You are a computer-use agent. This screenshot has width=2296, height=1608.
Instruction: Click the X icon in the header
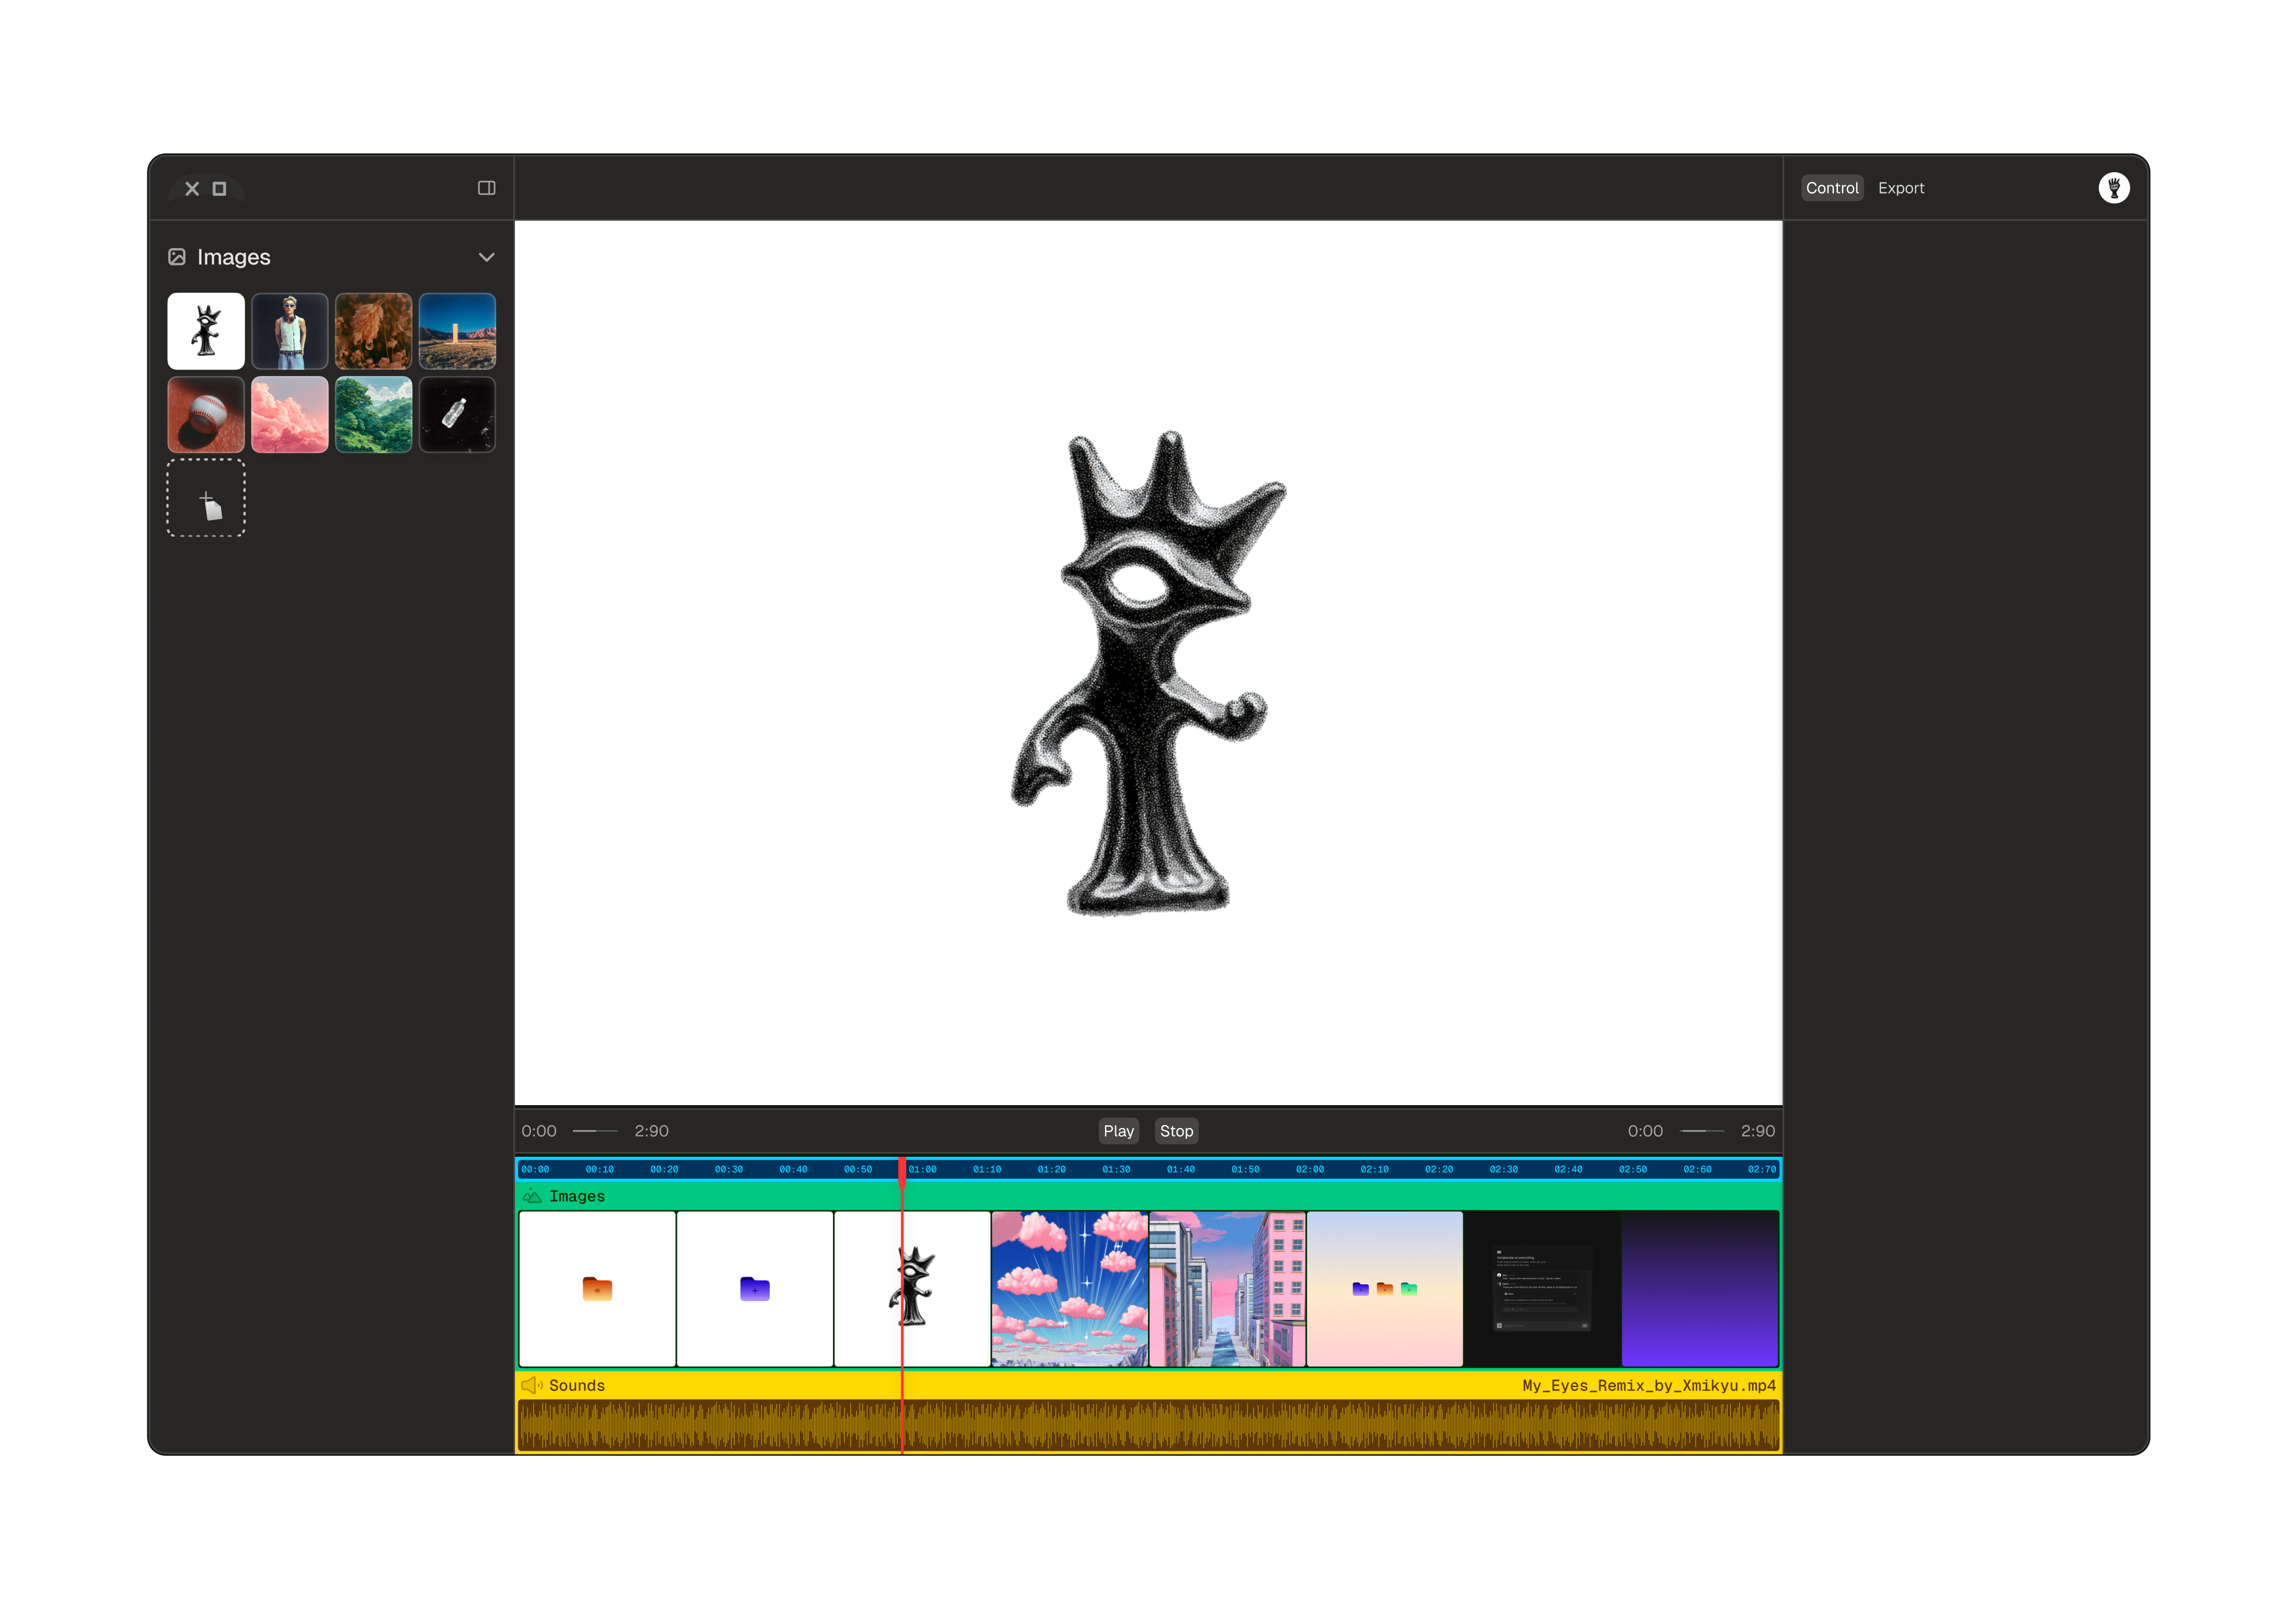pyautogui.click(x=192, y=188)
